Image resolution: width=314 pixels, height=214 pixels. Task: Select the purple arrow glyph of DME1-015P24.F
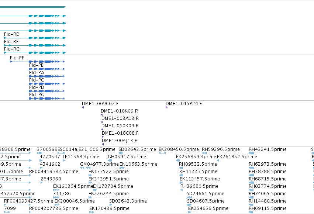pos(166,107)
